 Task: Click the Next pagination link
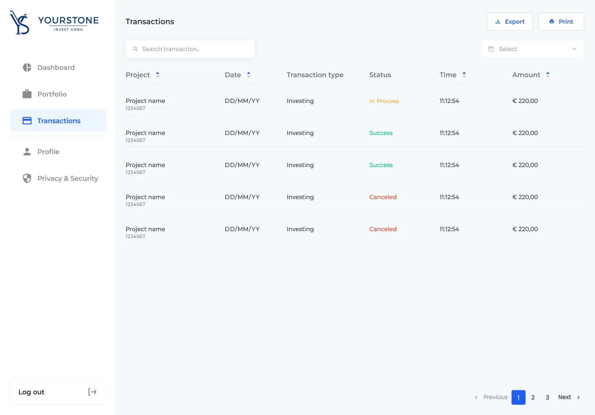564,397
